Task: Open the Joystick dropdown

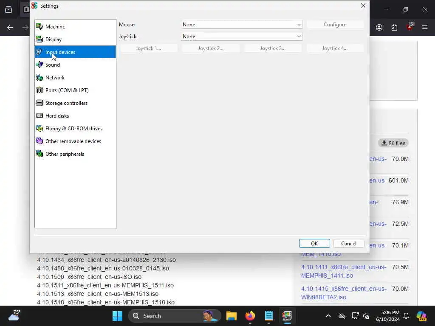Action: 242,37
